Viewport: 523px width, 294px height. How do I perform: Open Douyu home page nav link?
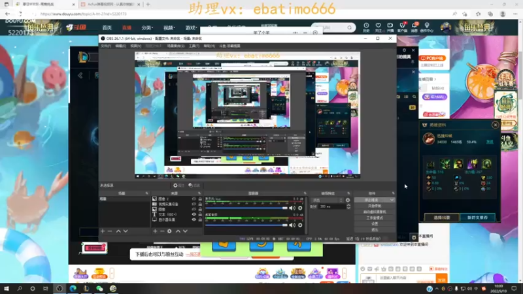[x=107, y=27]
